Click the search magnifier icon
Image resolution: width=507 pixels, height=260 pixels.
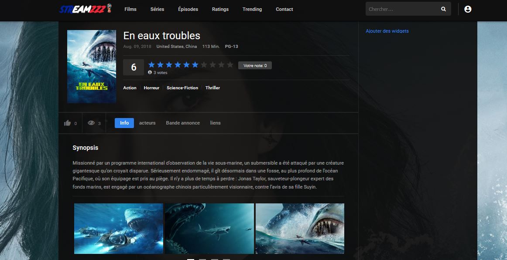[x=443, y=9]
